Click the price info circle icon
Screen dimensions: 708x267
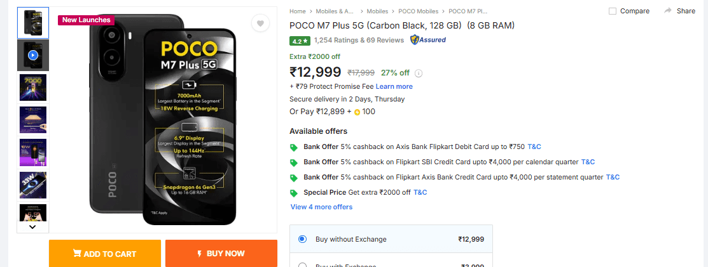pos(419,73)
